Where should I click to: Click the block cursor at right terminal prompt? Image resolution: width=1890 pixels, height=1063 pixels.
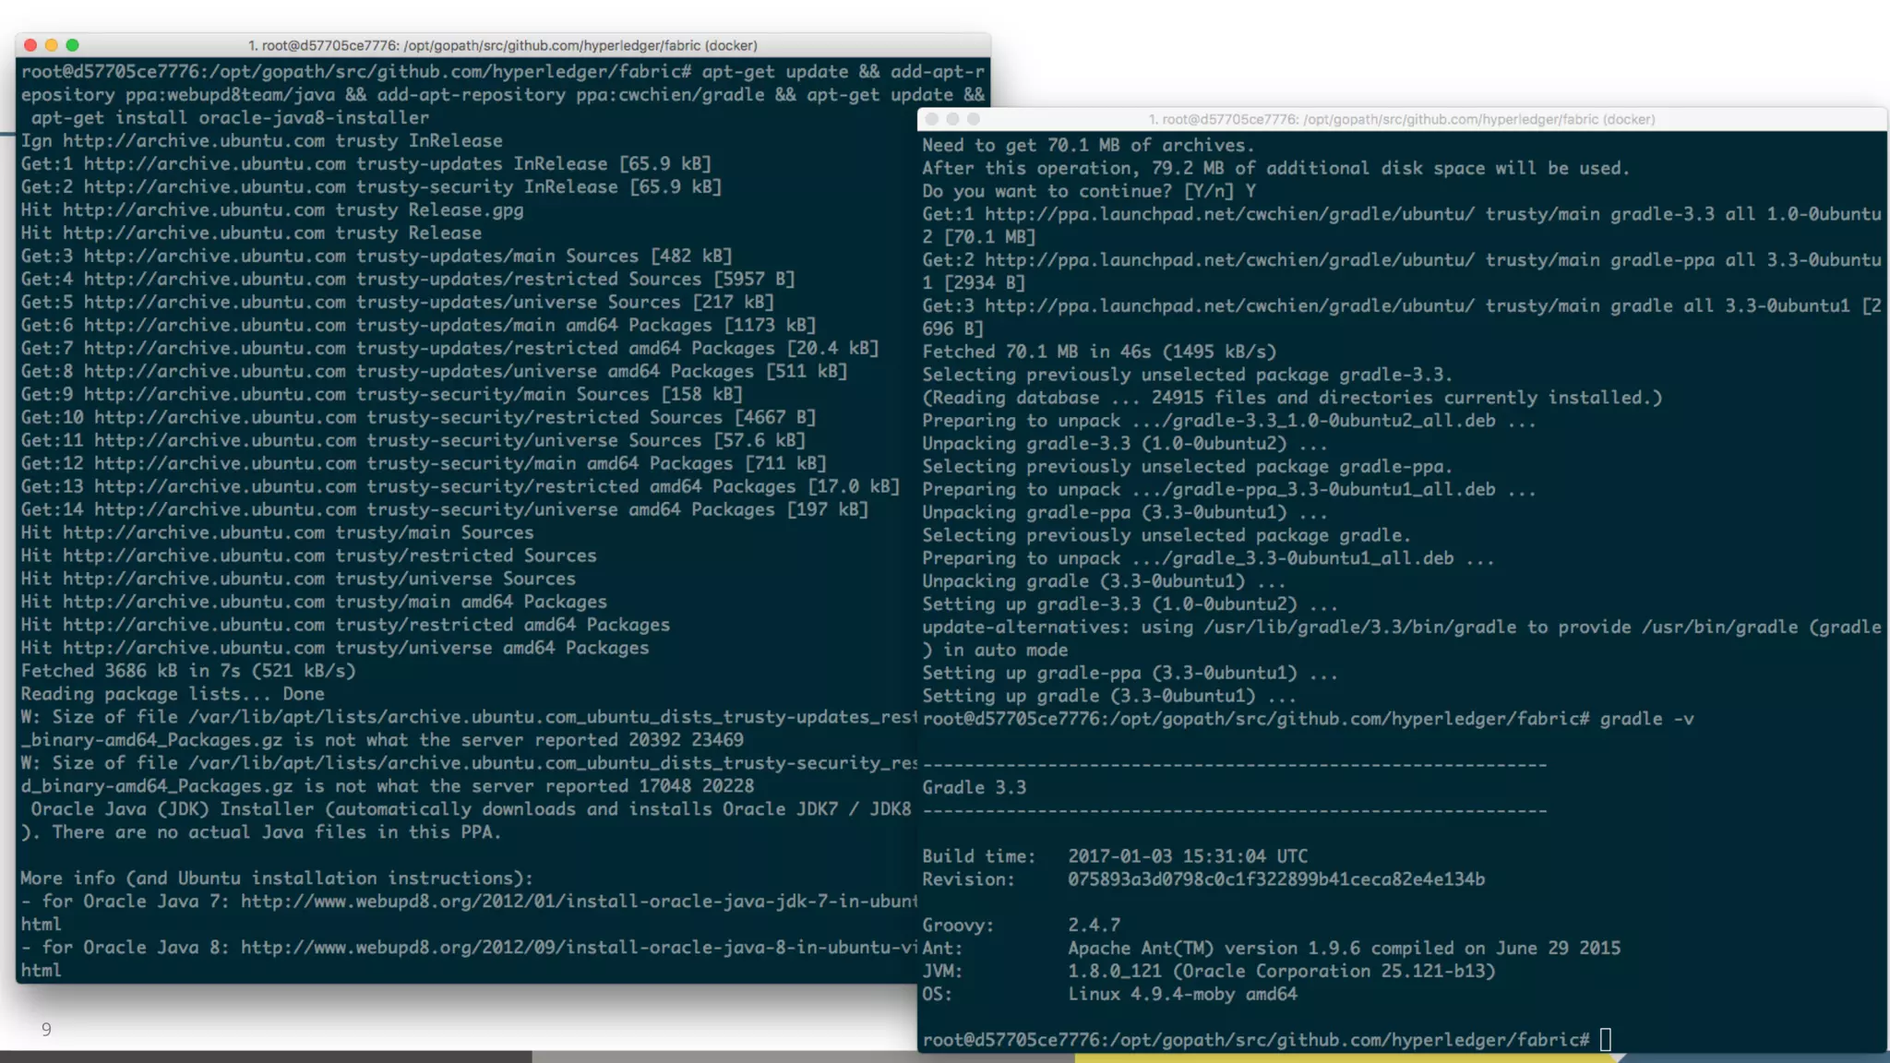[x=1606, y=1040]
